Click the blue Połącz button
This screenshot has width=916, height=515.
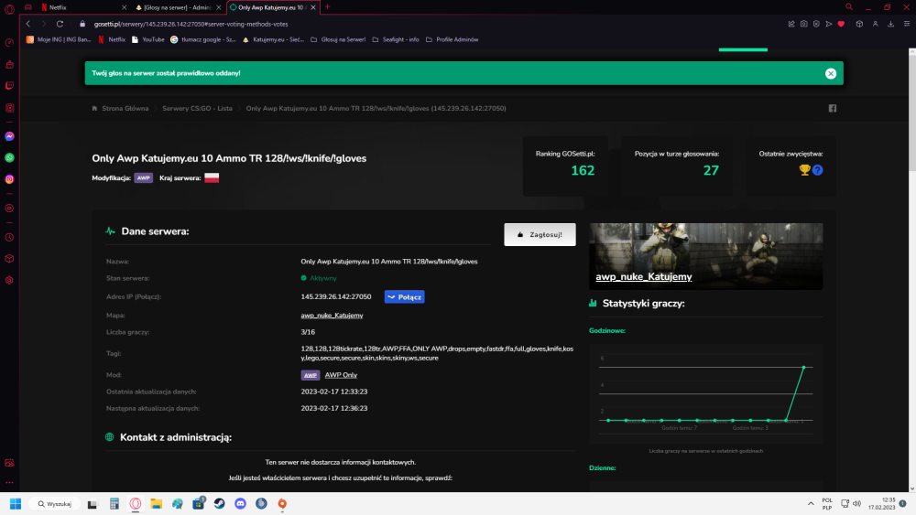click(404, 297)
